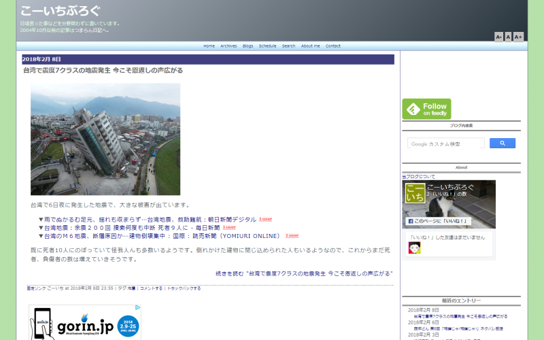Decrease font size with the A- button

click(498, 37)
